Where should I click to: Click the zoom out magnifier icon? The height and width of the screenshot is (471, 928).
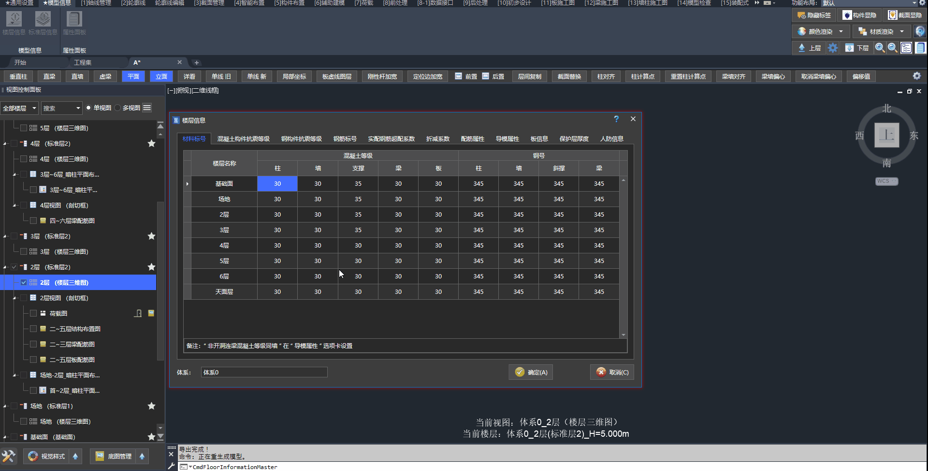coord(893,48)
